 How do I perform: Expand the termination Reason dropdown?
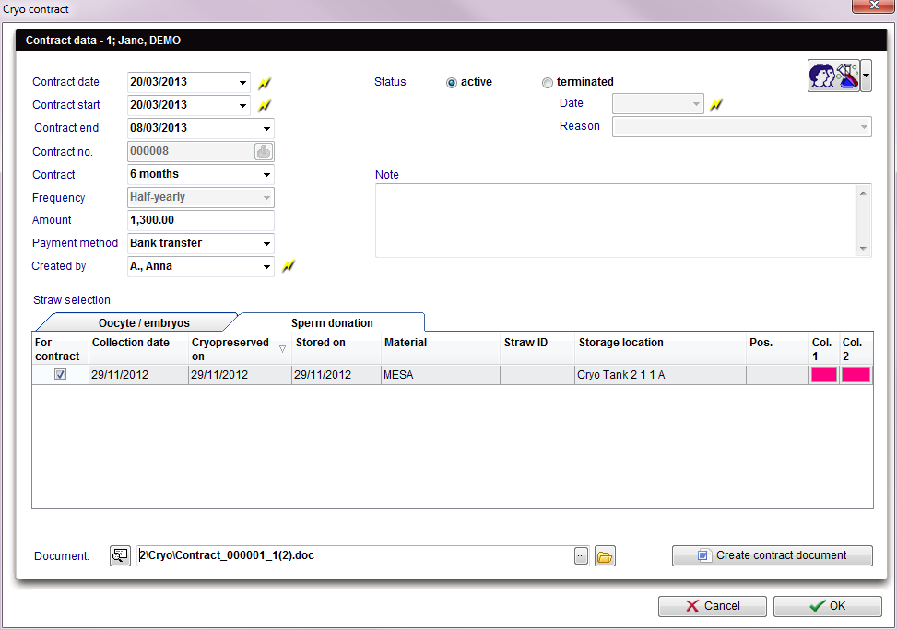864,127
